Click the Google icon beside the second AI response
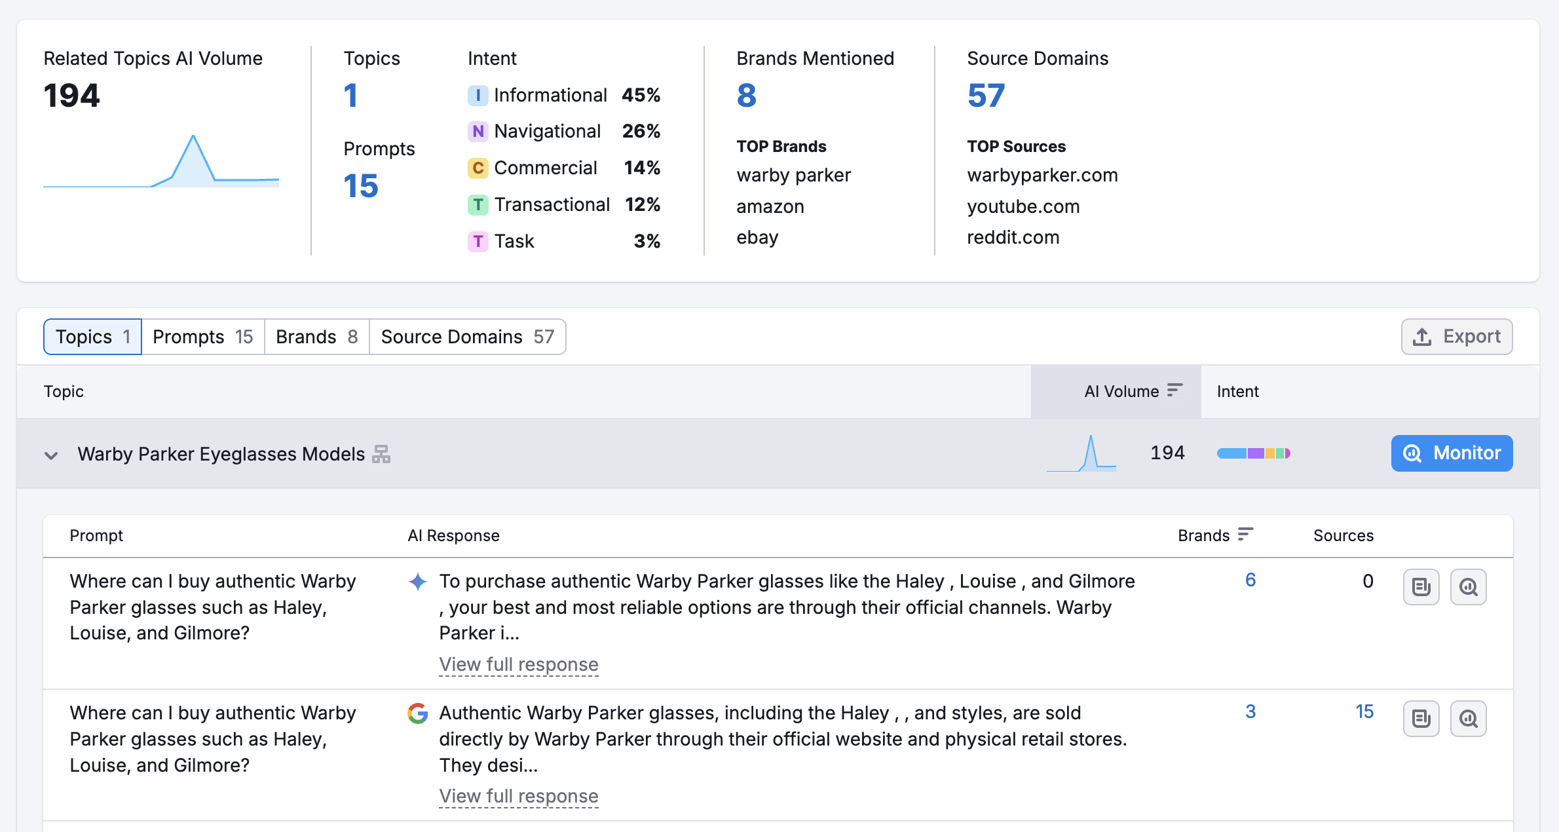1559x832 pixels. (x=417, y=713)
